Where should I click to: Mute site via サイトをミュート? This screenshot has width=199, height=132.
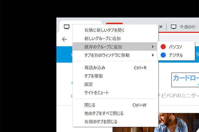tap(115, 93)
